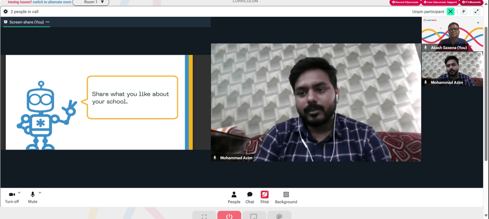
Task: Open Screen share (You) tab options dots
Action: (x=47, y=22)
